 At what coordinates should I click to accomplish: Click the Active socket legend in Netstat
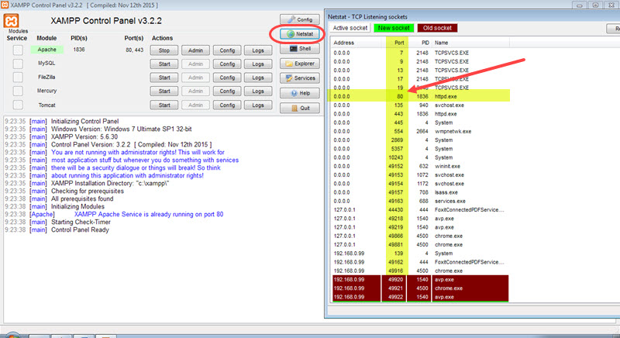coord(350,28)
